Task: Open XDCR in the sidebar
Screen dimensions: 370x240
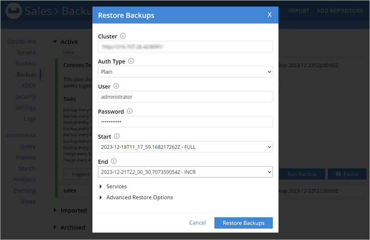Action: (x=29, y=86)
